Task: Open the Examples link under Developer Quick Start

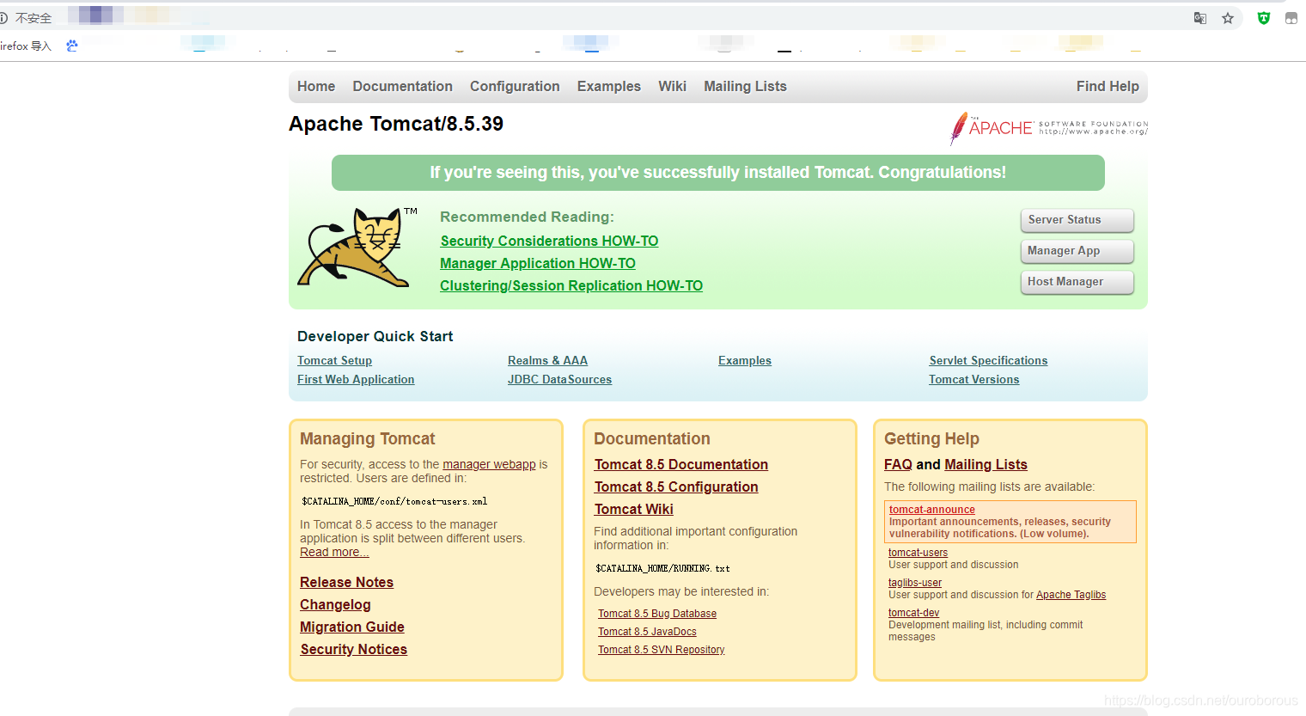Action: (745, 361)
